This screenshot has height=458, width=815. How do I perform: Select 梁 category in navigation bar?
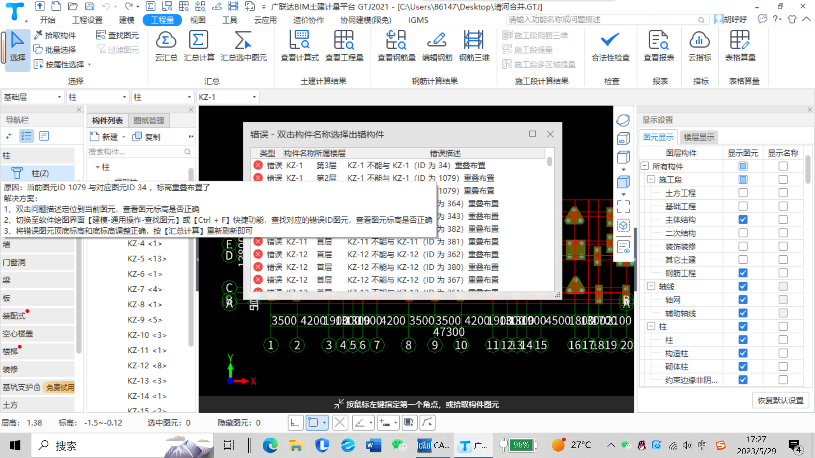[x=38, y=280]
